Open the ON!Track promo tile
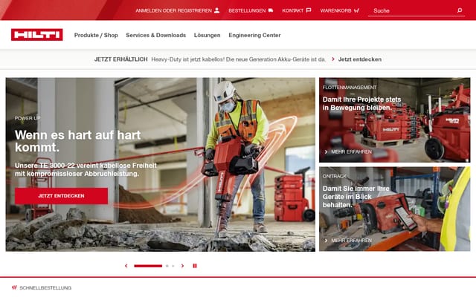Image resolution: width=476 pixels, height=297 pixels. click(394, 209)
